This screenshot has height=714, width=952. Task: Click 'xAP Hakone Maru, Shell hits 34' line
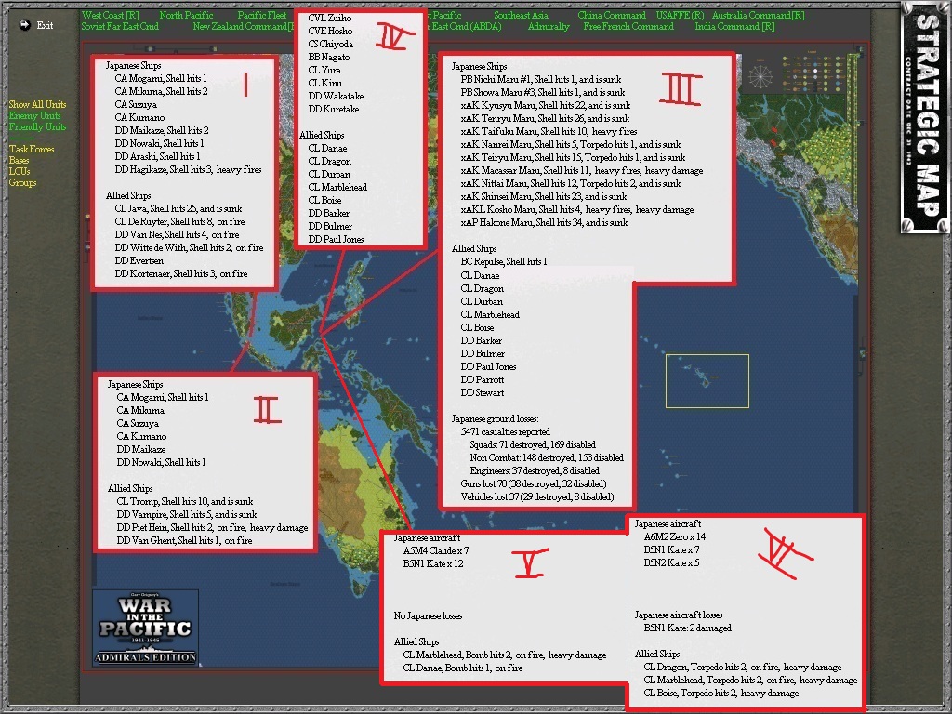tap(544, 222)
